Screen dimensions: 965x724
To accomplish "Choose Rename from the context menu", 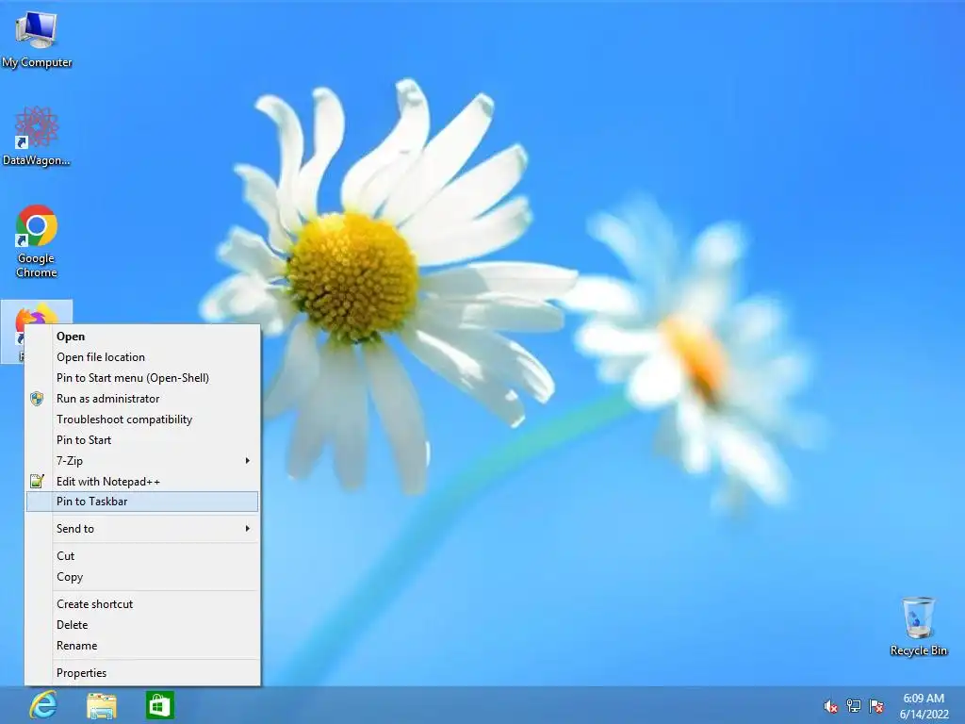I will pyautogui.click(x=142, y=646).
